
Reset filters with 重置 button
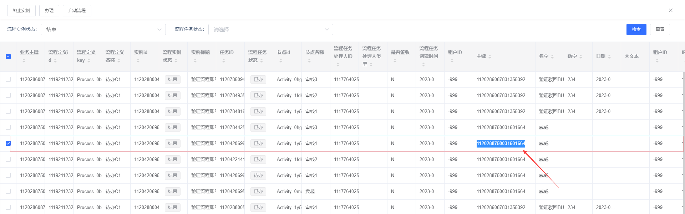[660, 30]
